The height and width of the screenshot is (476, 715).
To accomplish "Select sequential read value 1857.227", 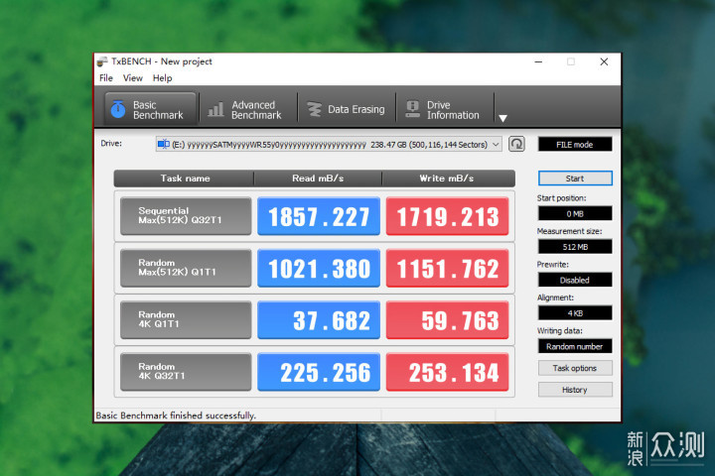I will (x=319, y=216).
